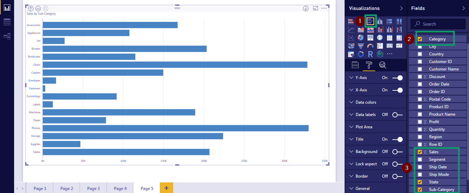Image resolution: width=469 pixels, height=193 pixels.
Task: Expand the Plot Area section
Action: (x=351, y=127)
